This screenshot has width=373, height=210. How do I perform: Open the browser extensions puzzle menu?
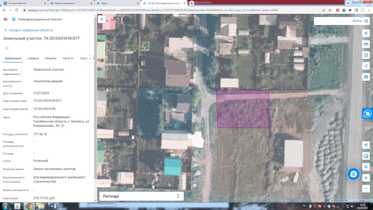pyautogui.click(x=350, y=10)
